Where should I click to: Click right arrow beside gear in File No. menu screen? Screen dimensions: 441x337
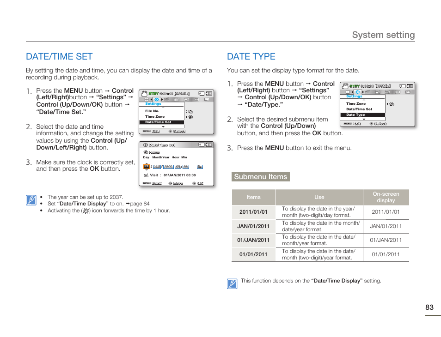[162, 100]
